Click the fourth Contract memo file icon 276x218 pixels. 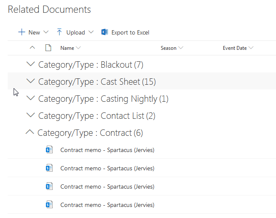click(x=49, y=205)
